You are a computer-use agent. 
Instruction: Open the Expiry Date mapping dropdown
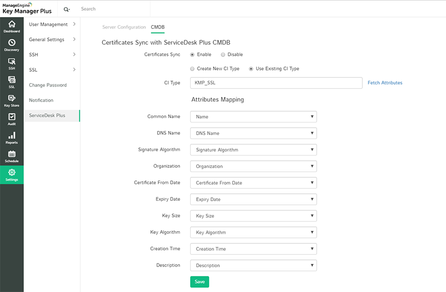point(253,199)
